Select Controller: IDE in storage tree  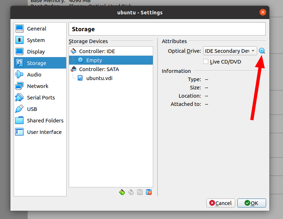(x=97, y=51)
